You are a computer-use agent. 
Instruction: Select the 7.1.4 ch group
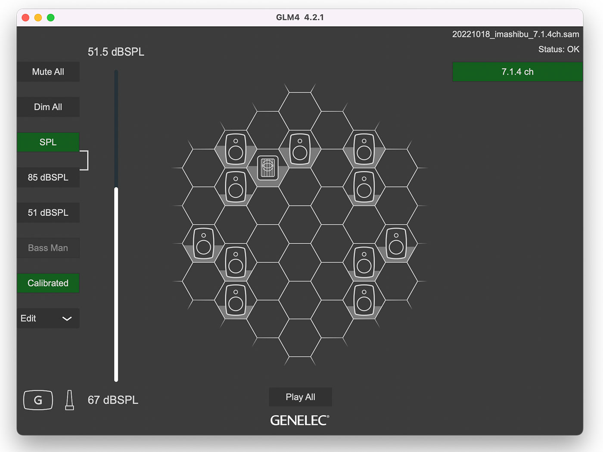(517, 72)
